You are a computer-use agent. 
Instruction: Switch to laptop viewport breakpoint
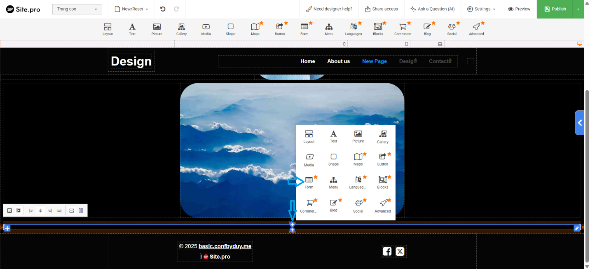click(x=440, y=44)
